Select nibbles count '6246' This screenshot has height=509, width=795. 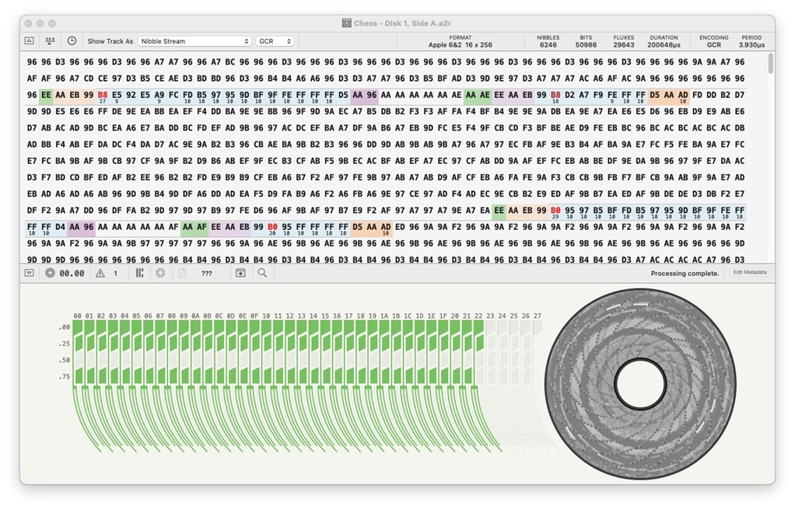tap(548, 45)
